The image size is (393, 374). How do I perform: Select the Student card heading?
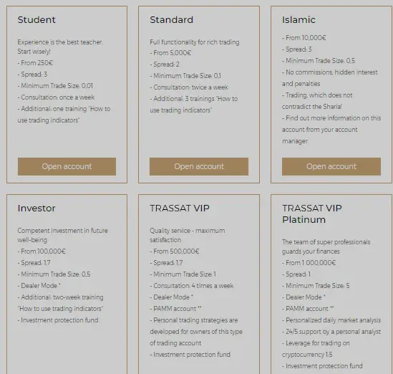[37, 20]
